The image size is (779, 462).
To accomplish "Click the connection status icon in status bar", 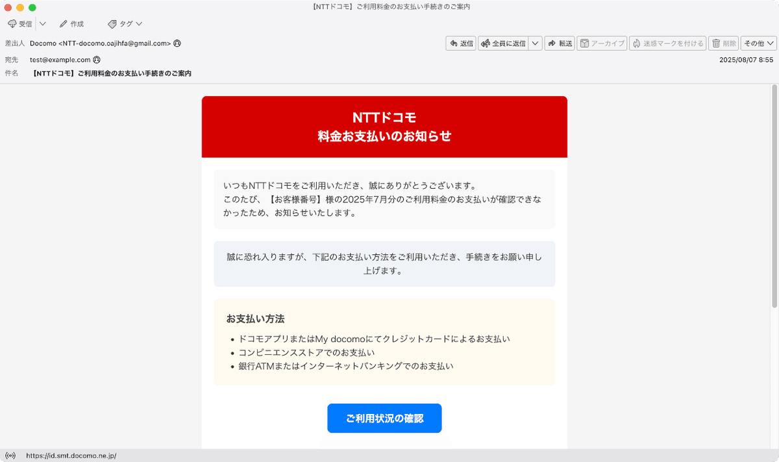I will [10, 456].
